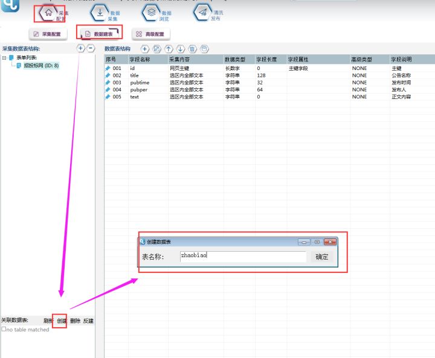Click field length value 128
The height and width of the screenshot is (358, 435).
coord(261,75)
